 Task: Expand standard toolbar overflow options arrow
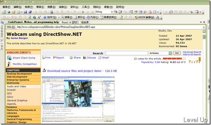click(161, 13)
